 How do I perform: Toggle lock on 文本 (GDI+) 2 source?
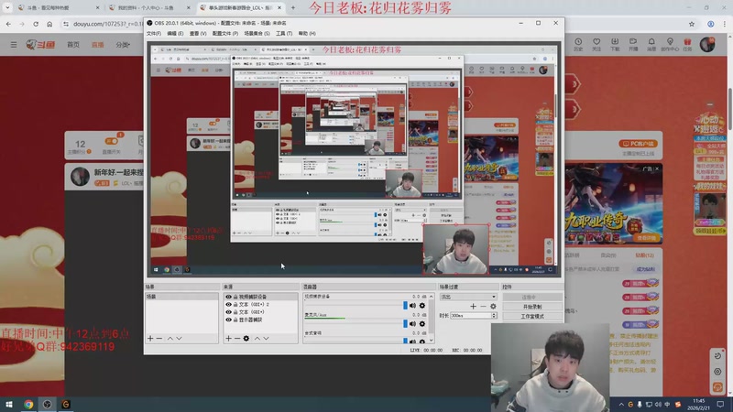(x=235, y=304)
